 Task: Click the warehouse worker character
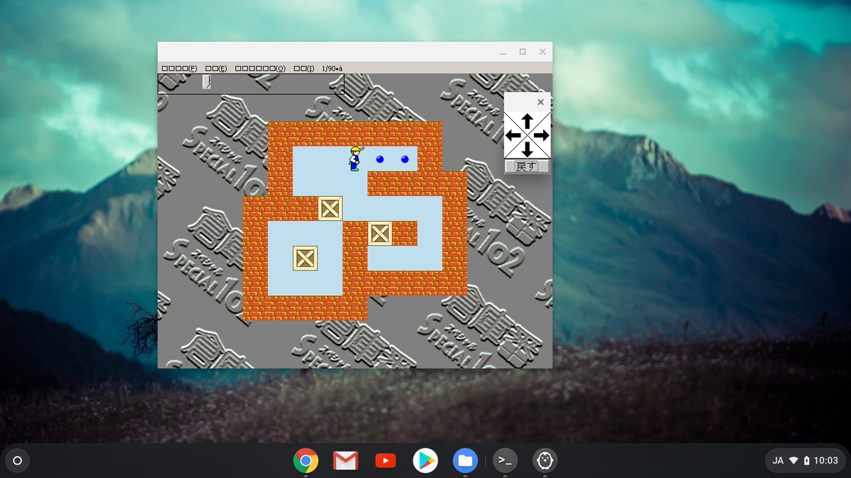355,159
